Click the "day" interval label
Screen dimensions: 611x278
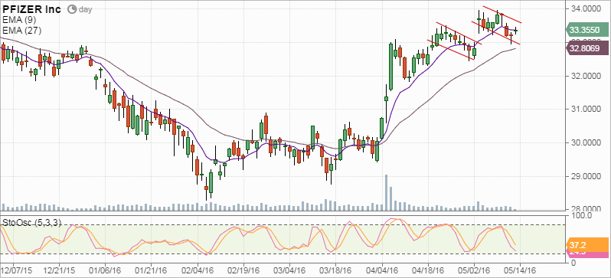pyautogui.click(x=85, y=9)
